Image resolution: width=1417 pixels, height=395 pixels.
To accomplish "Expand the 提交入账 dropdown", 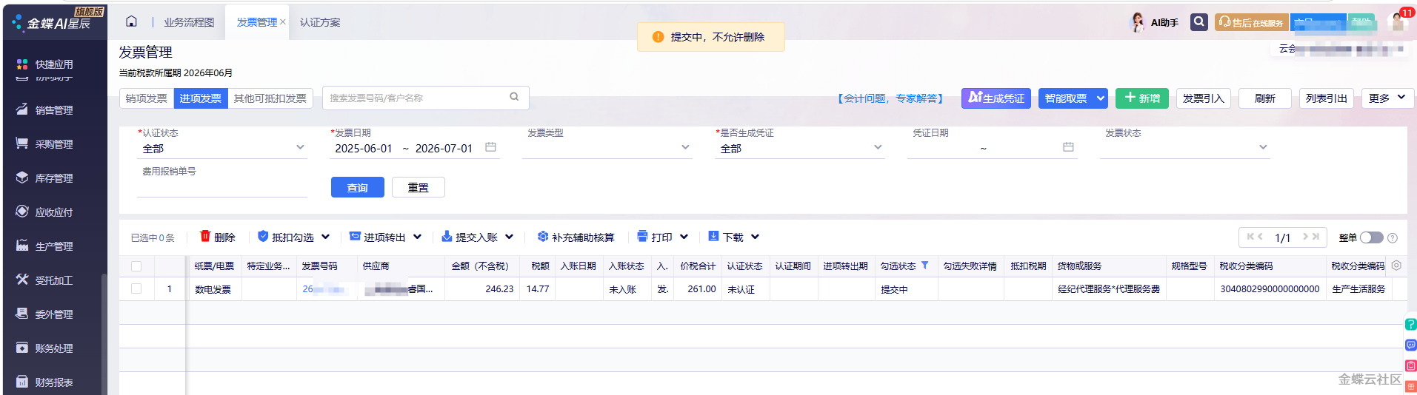I will coord(509,237).
